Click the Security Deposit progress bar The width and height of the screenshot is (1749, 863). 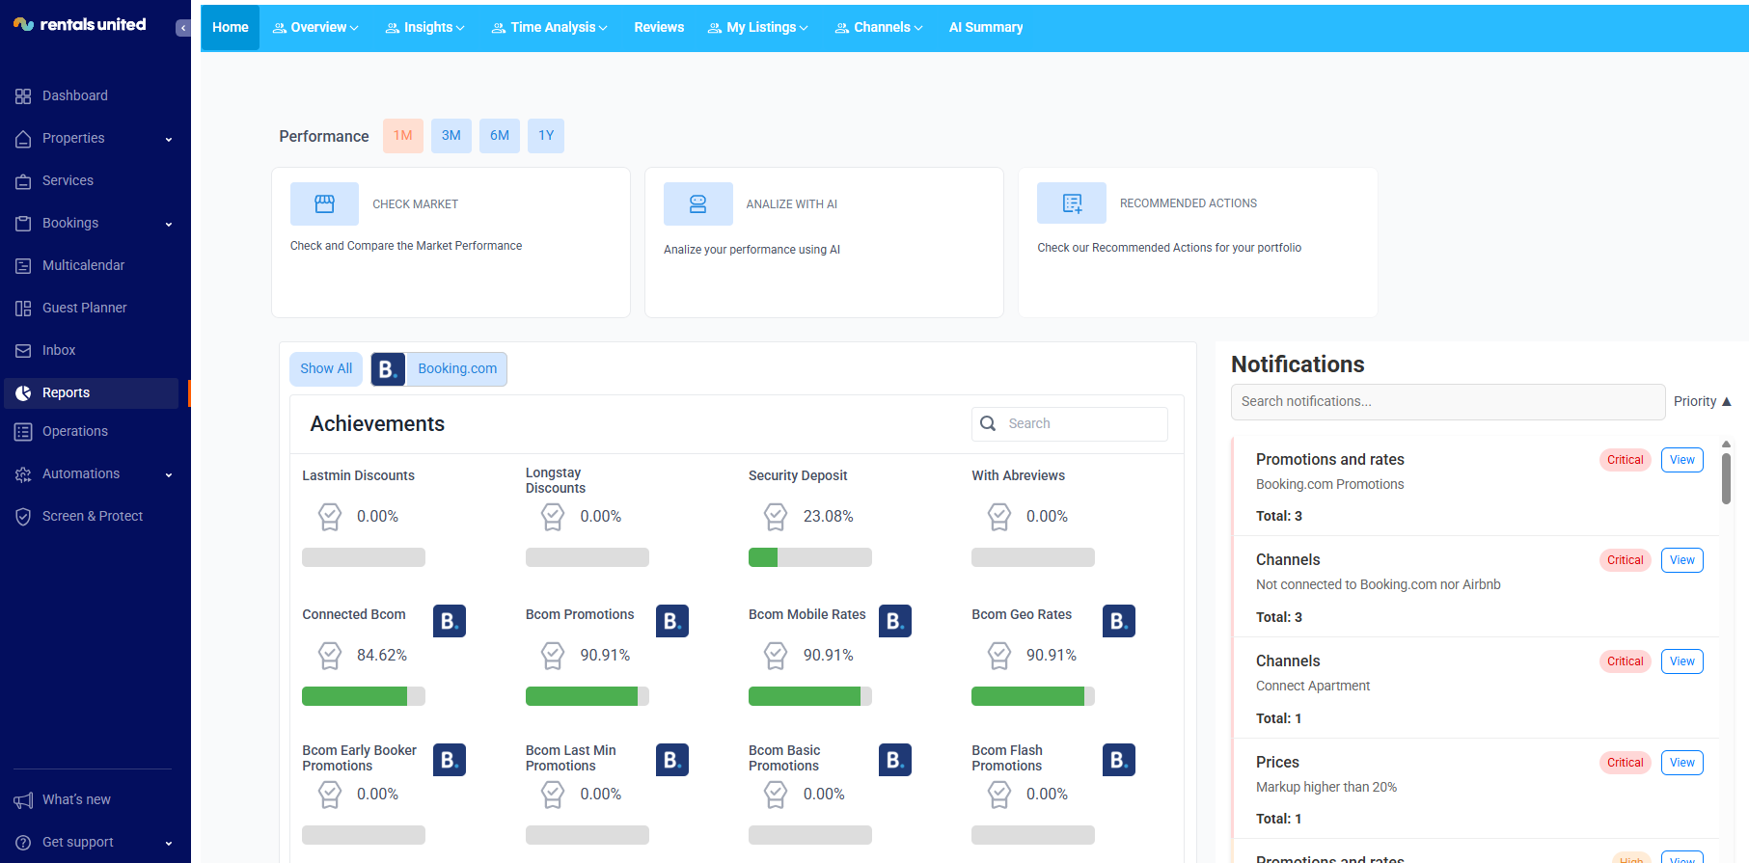(810, 557)
